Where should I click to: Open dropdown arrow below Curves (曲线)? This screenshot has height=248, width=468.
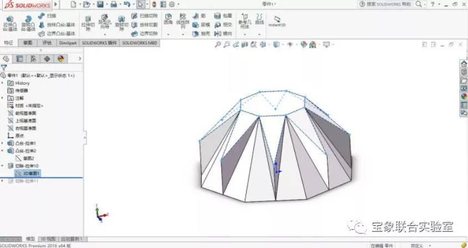(x=260, y=35)
